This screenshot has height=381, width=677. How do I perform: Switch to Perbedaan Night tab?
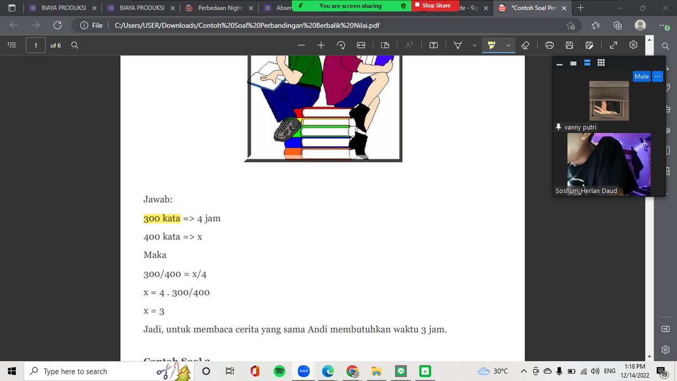pyautogui.click(x=220, y=8)
